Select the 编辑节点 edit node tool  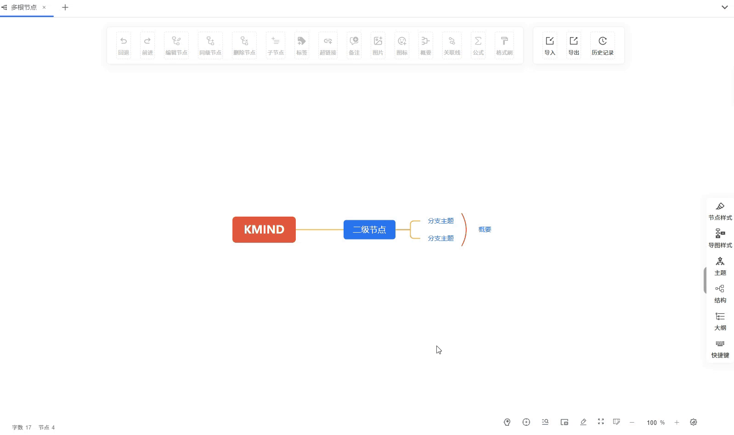click(176, 45)
